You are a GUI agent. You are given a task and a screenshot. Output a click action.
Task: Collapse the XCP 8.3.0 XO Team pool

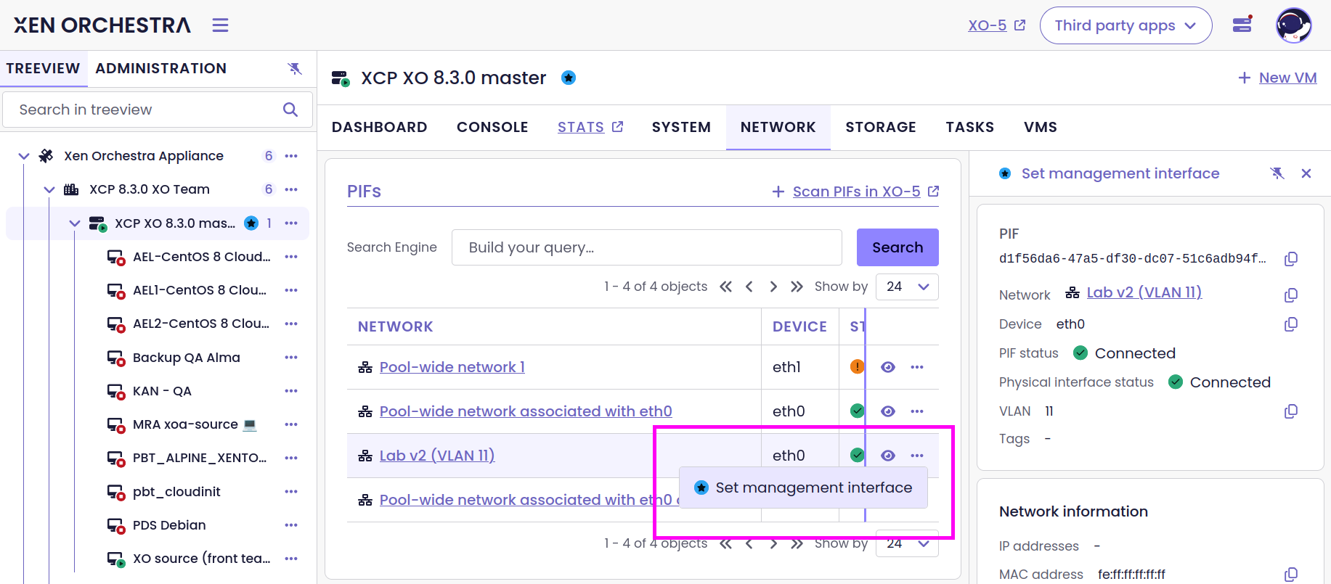(x=49, y=189)
